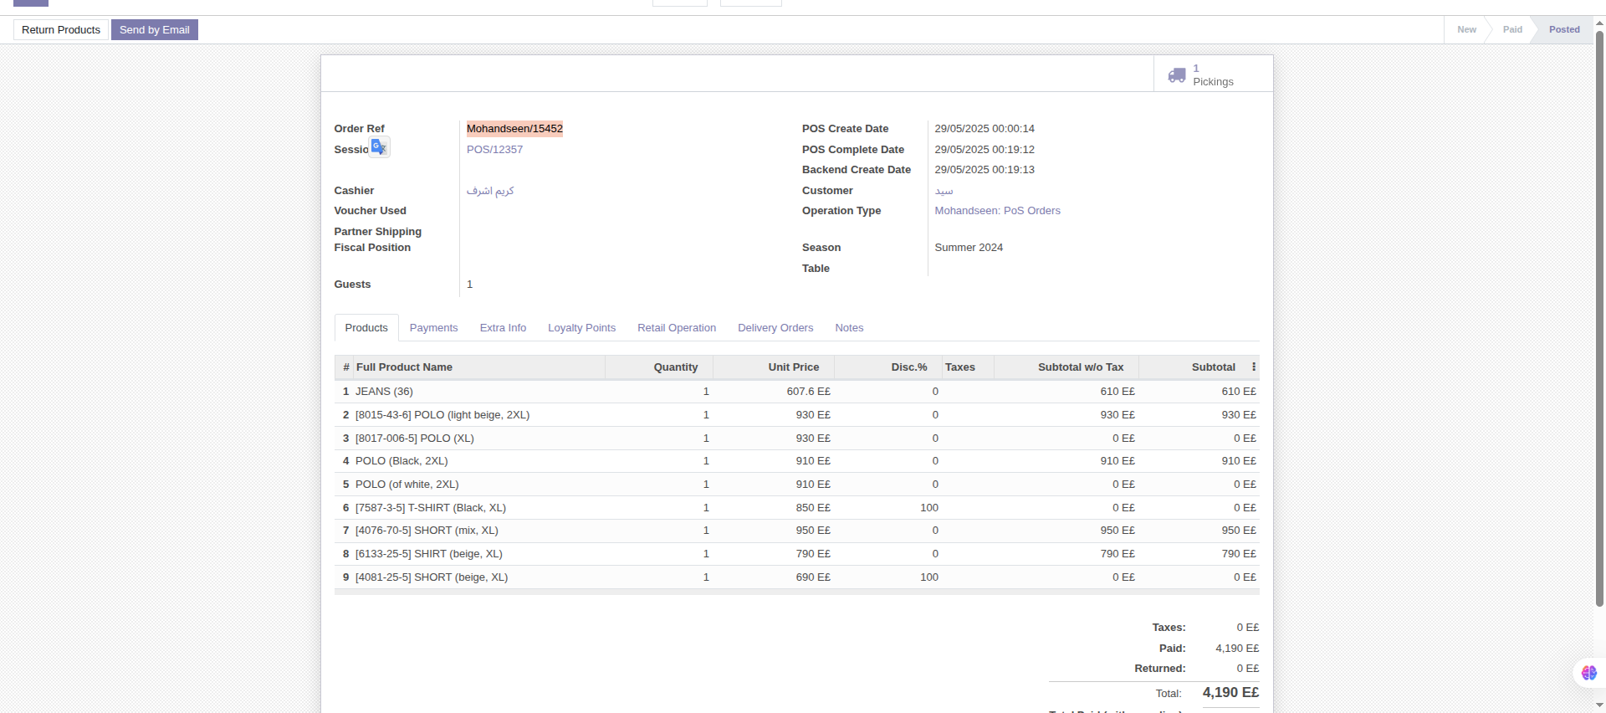
Task: Open the Pickings delivery truck icon
Action: pos(1177,75)
